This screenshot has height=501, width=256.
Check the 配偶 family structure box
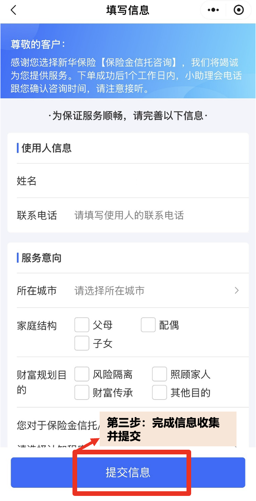point(148,325)
